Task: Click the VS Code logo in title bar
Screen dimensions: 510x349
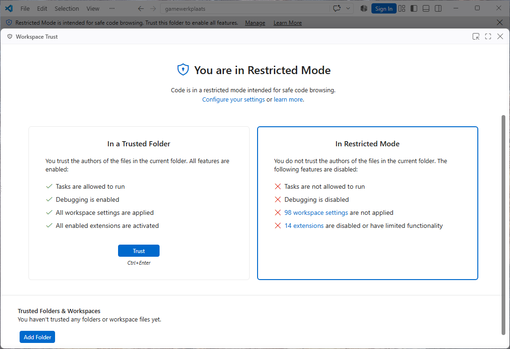Action: [x=9, y=8]
